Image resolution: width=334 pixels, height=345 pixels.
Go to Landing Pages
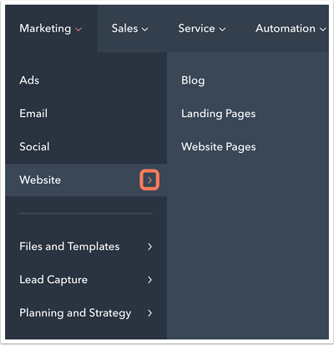(x=219, y=114)
